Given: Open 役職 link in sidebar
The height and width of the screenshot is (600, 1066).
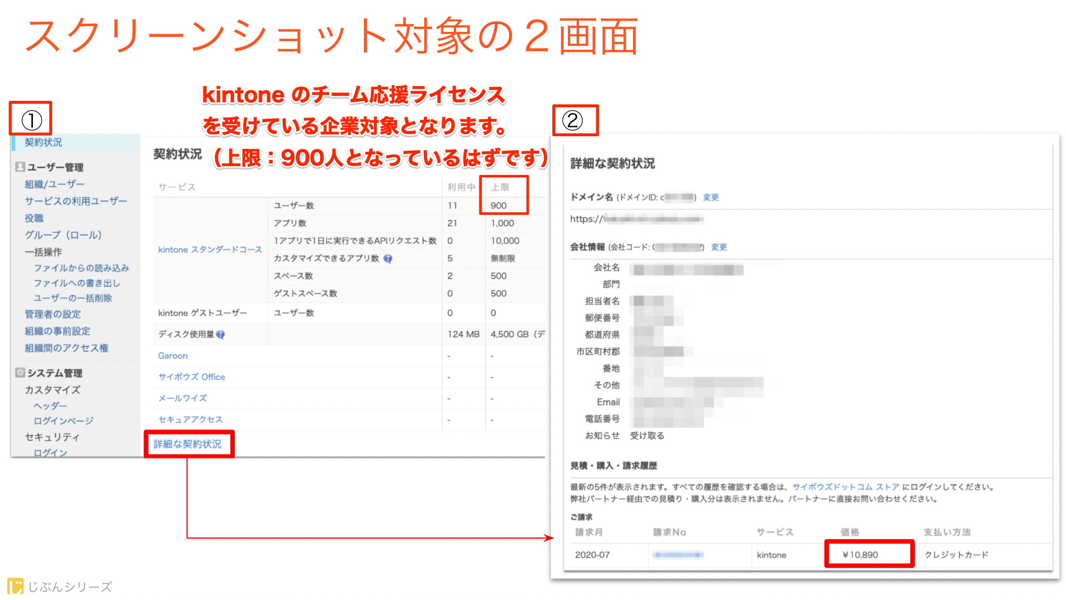Looking at the screenshot, I should click(x=34, y=218).
